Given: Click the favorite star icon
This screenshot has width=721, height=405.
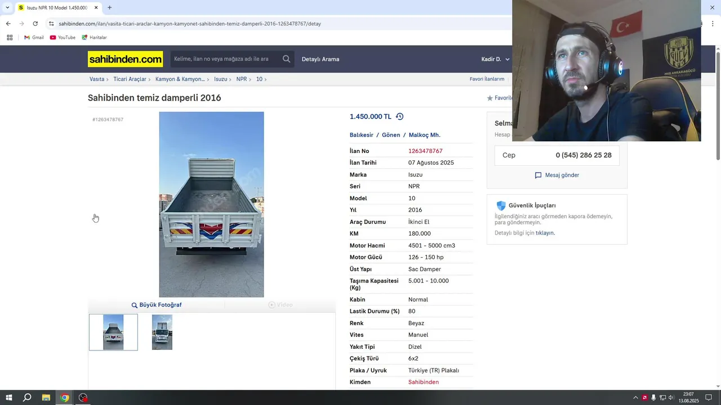Looking at the screenshot, I should [x=489, y=98].
